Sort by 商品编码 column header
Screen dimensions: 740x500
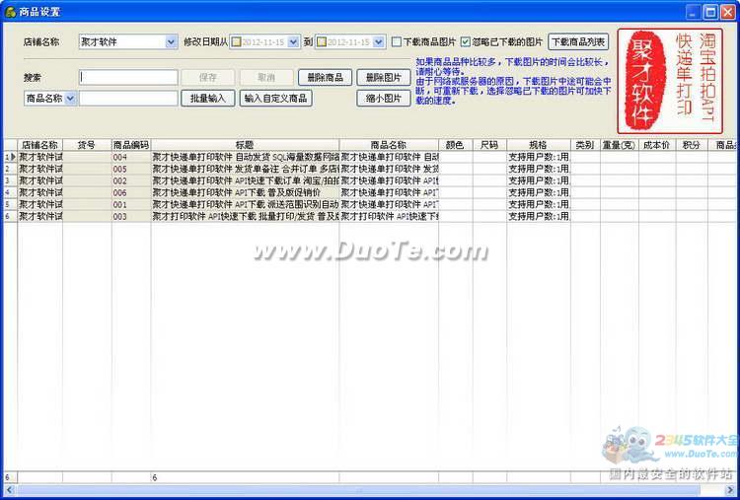click(x=131, y=145)
